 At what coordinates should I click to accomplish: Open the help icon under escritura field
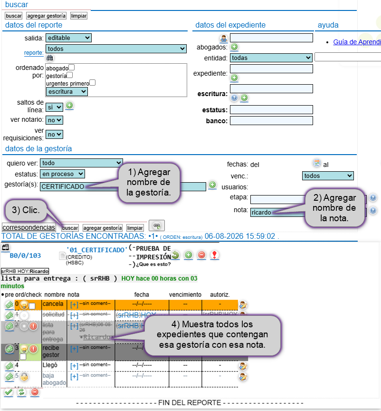(x=234, y=98)
